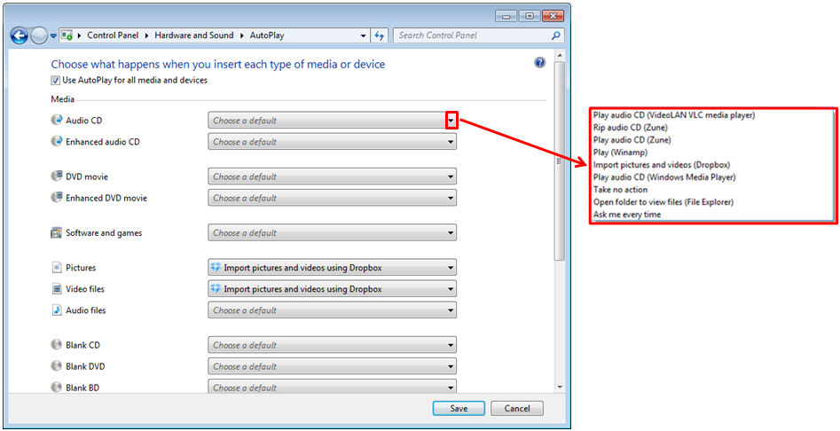Click the Save button
The image size is (840, 431).
(459, 409)
